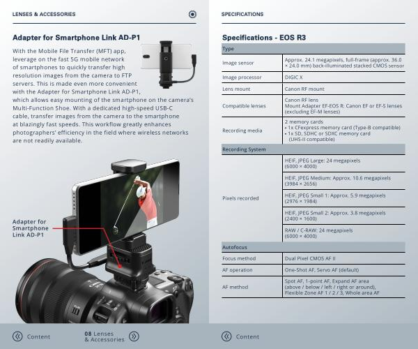Click the circular target icon beside Lenses & Accessories
The width and height of the screenshot is (418, 349).
tap(192, 14)
